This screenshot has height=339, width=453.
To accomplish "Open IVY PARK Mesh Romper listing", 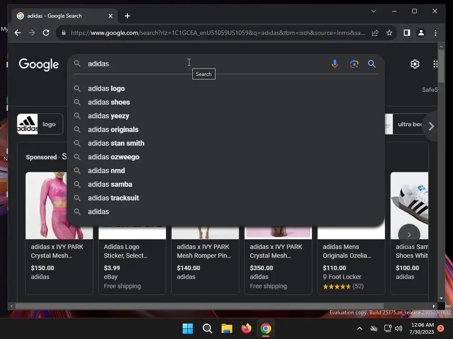I will tap(205, 261).
